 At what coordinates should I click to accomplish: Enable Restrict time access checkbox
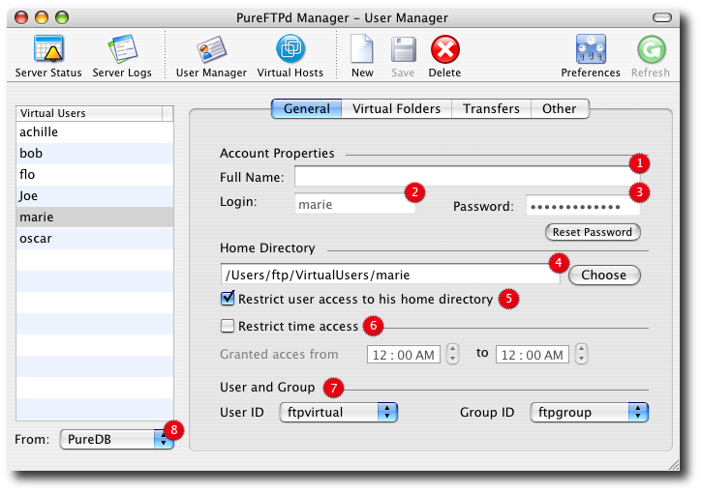point(228,326)
